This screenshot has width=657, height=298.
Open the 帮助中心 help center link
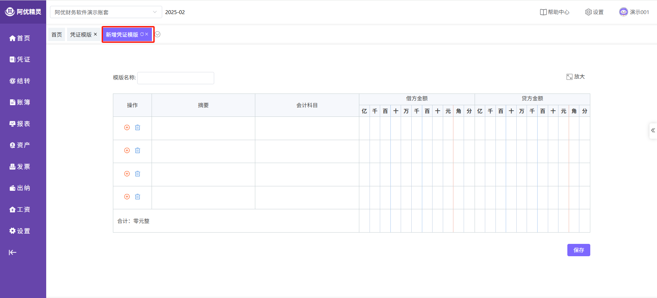(x=555, y=12)
